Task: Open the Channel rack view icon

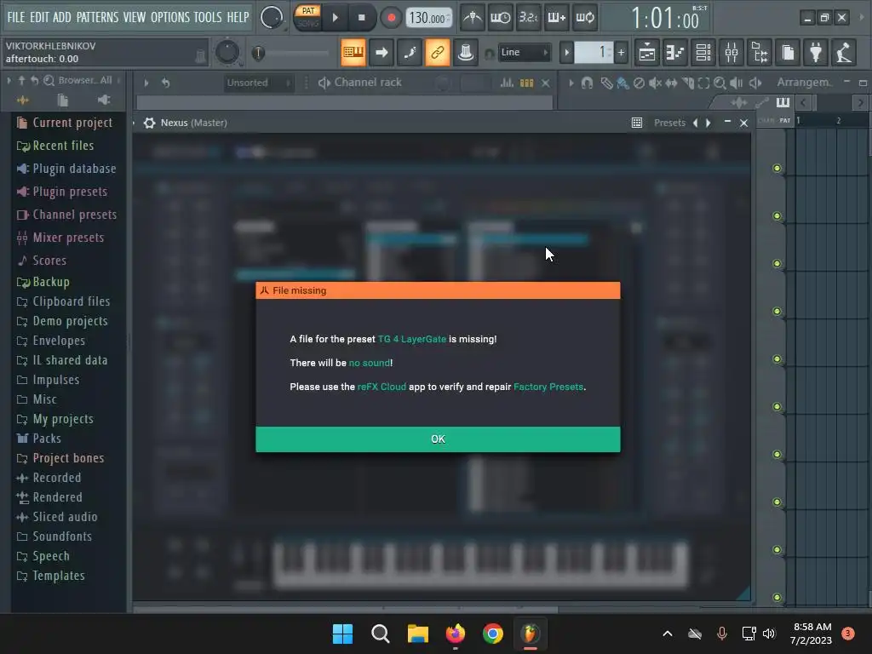Action: 703,52
